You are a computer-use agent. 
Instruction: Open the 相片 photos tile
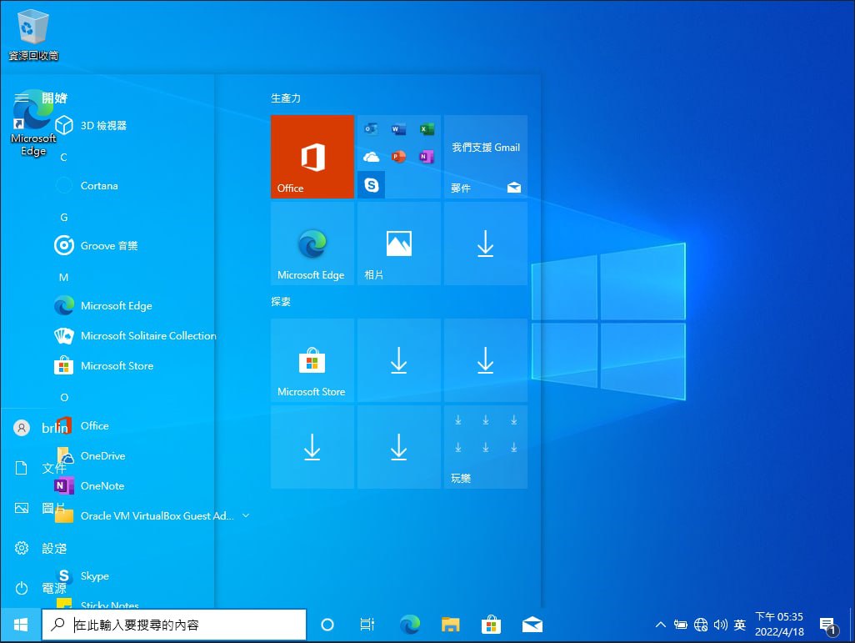coord(399,244)
